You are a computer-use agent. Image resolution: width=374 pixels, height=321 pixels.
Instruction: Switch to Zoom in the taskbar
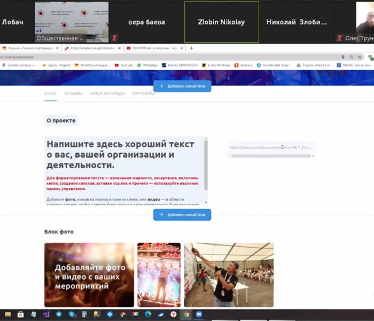click(199, 315)
